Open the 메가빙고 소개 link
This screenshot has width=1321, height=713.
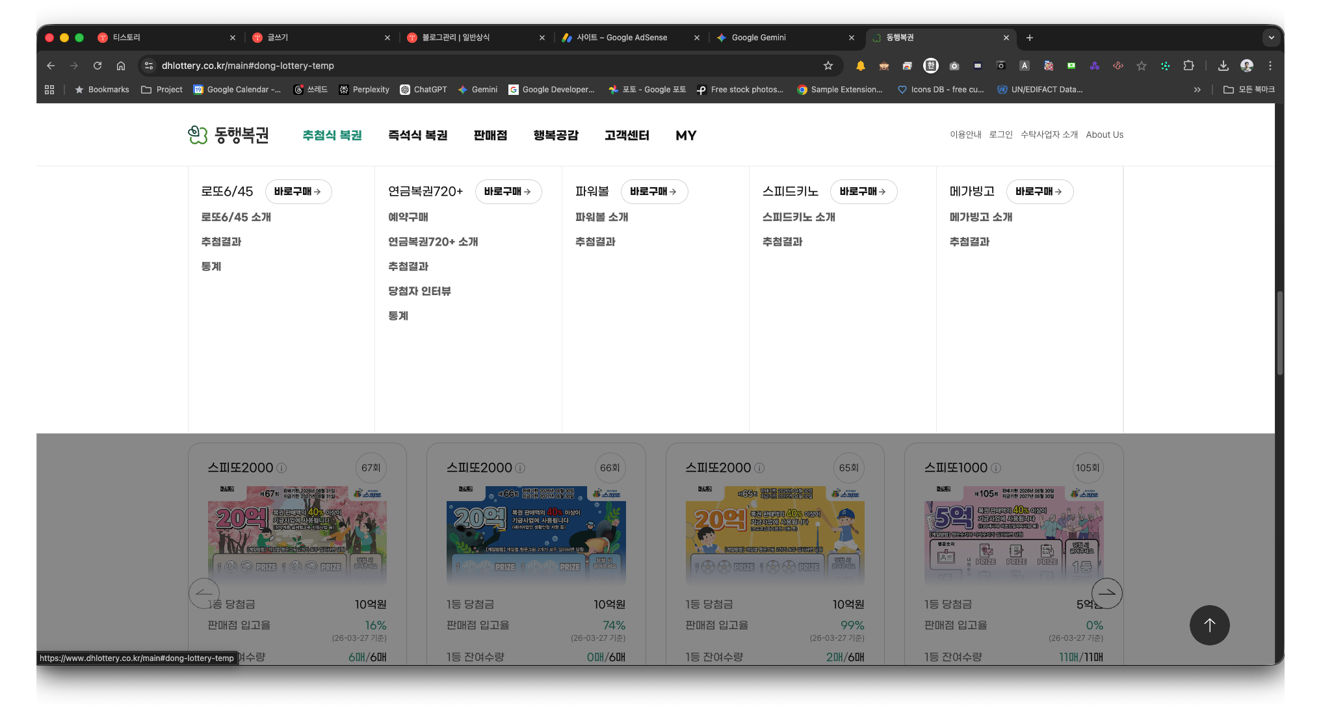(981, 217)
